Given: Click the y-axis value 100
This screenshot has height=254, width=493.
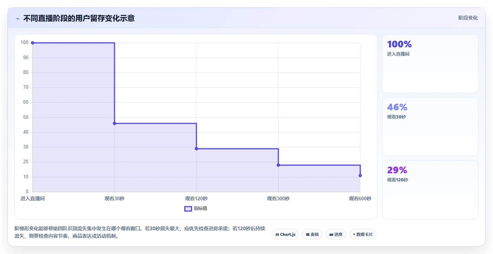Looking at the screenshot, I should (25, 43).
